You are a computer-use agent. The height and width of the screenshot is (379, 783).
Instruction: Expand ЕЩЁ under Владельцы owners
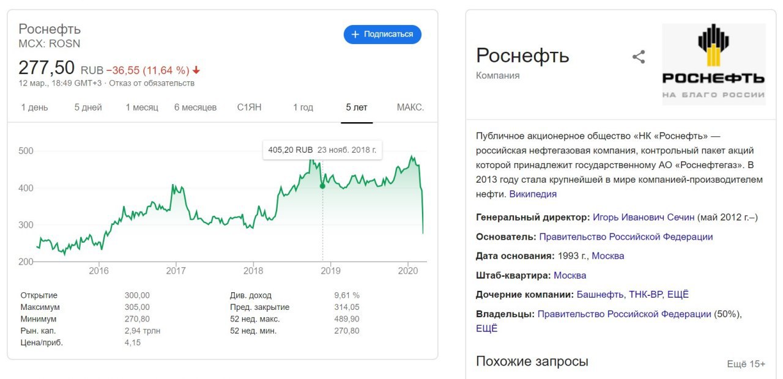coord(487,328)
